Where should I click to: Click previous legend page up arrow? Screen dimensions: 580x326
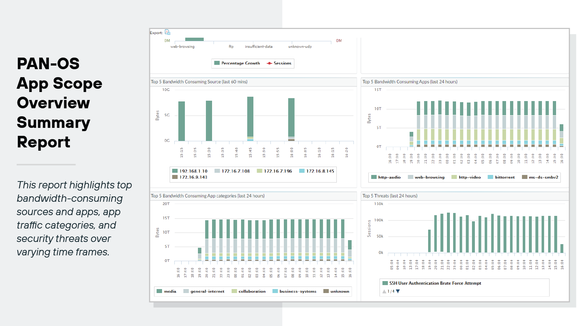(384, 291)
